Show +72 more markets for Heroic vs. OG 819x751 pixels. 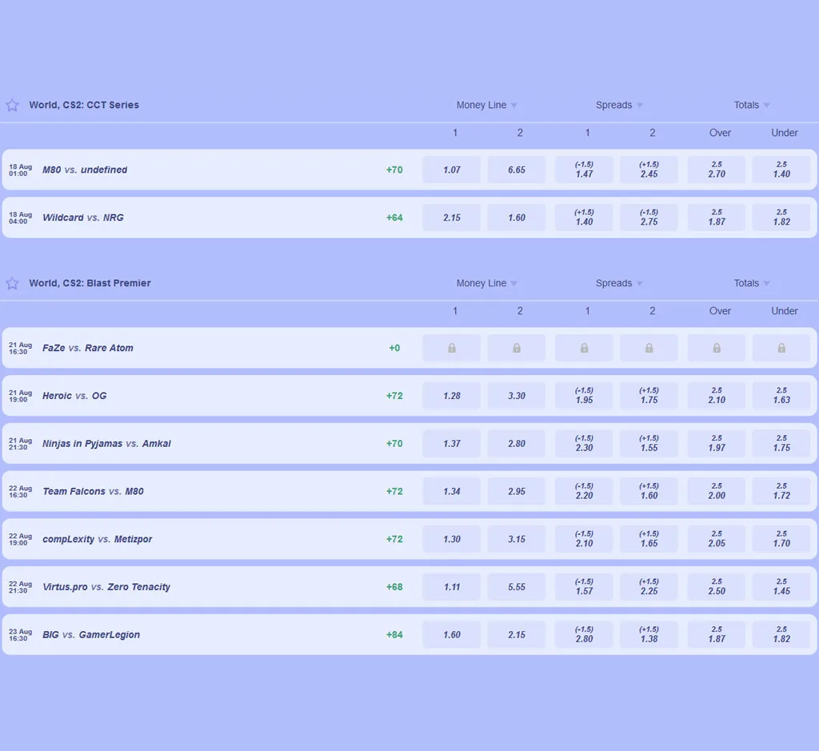point(394,396)
